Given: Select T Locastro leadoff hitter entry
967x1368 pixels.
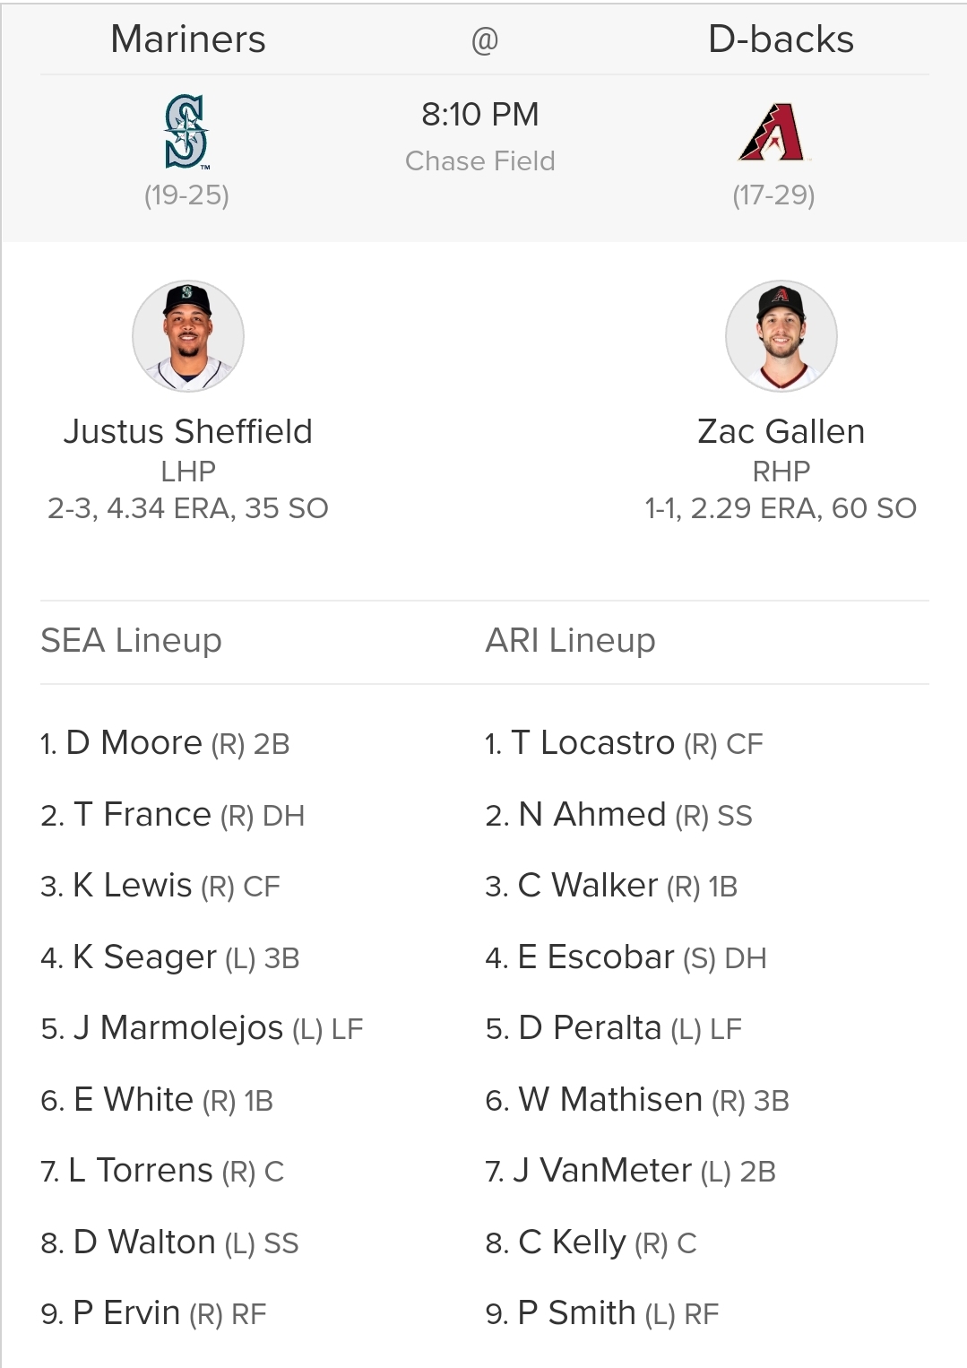Looking at the screenshot, I should [624, 743].
